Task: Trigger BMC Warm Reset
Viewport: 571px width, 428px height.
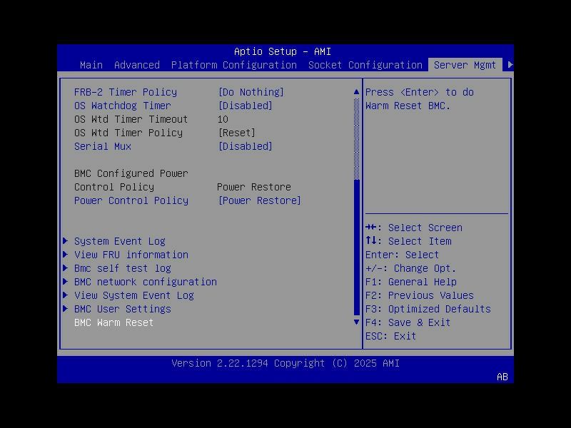Action: pyautogui.click(x=113, y=322)
